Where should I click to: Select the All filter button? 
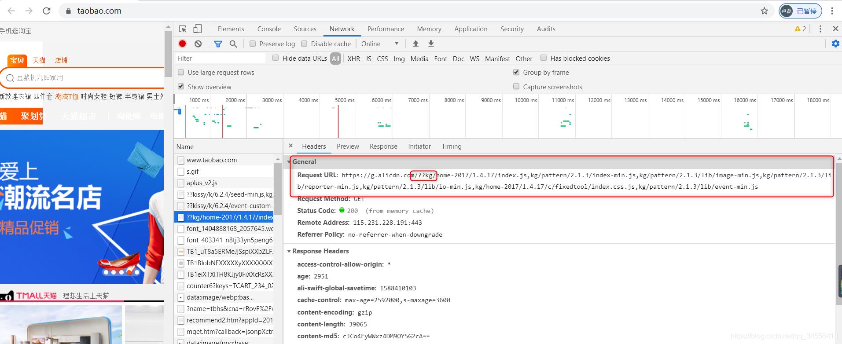(336, 59)
